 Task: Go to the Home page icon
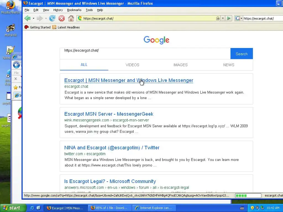[x=71, y=18]
